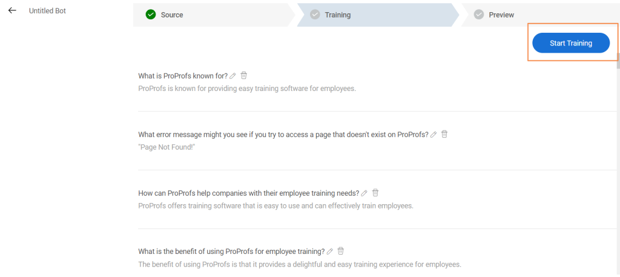The width and height of the screenshot is (620, 277).
Task: Select the 'Page Not Found!' answer text
Action: [163, 147]
